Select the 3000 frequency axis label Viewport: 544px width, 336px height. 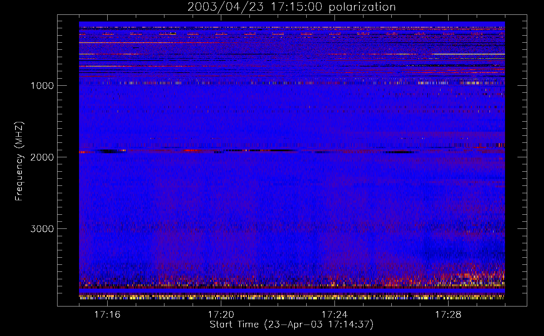[42, 229]
